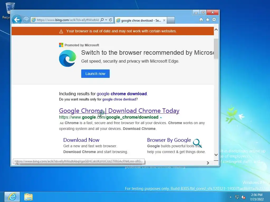Open the 'google chrome download' suggestion link

[x=122, y=94]
